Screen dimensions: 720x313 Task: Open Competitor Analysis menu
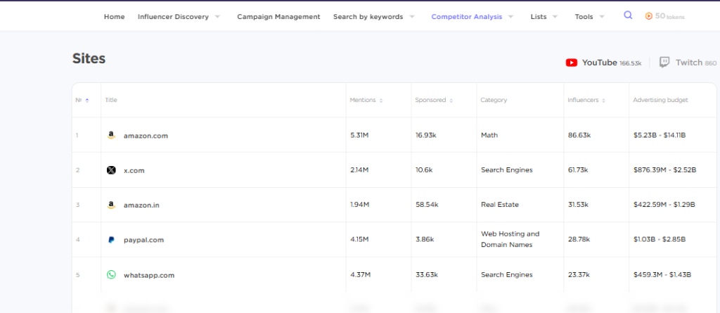point(467,17)
